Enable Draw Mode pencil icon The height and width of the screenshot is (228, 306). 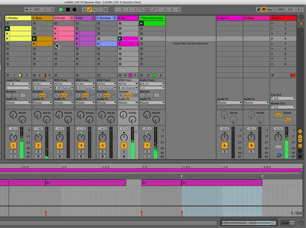pos(258,9)
